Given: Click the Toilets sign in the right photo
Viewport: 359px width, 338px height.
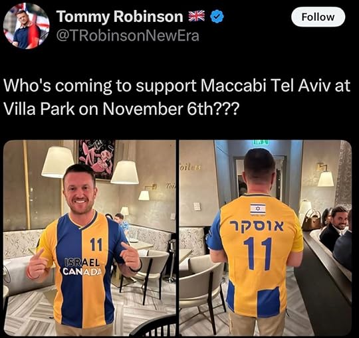Looking at the screenshot, I should 189,168.
